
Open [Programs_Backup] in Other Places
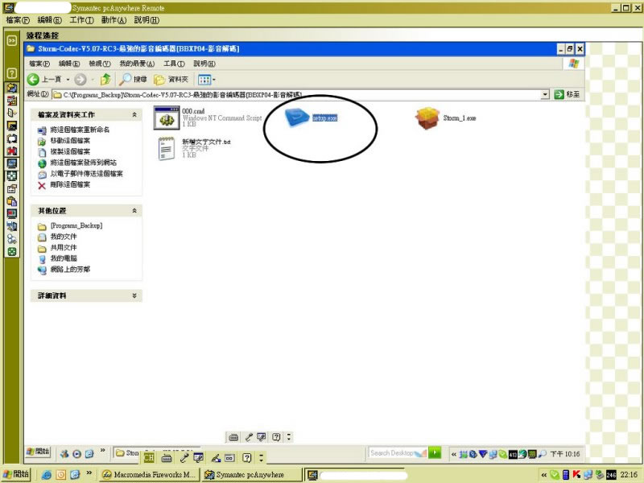tap(76, 226)
